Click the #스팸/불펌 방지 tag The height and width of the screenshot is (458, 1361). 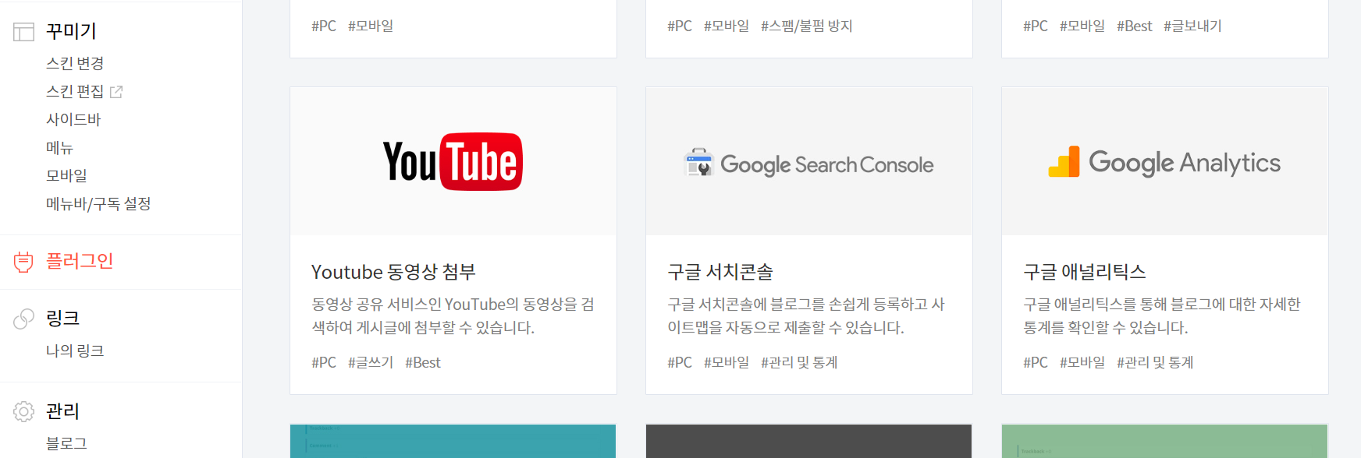807,26
